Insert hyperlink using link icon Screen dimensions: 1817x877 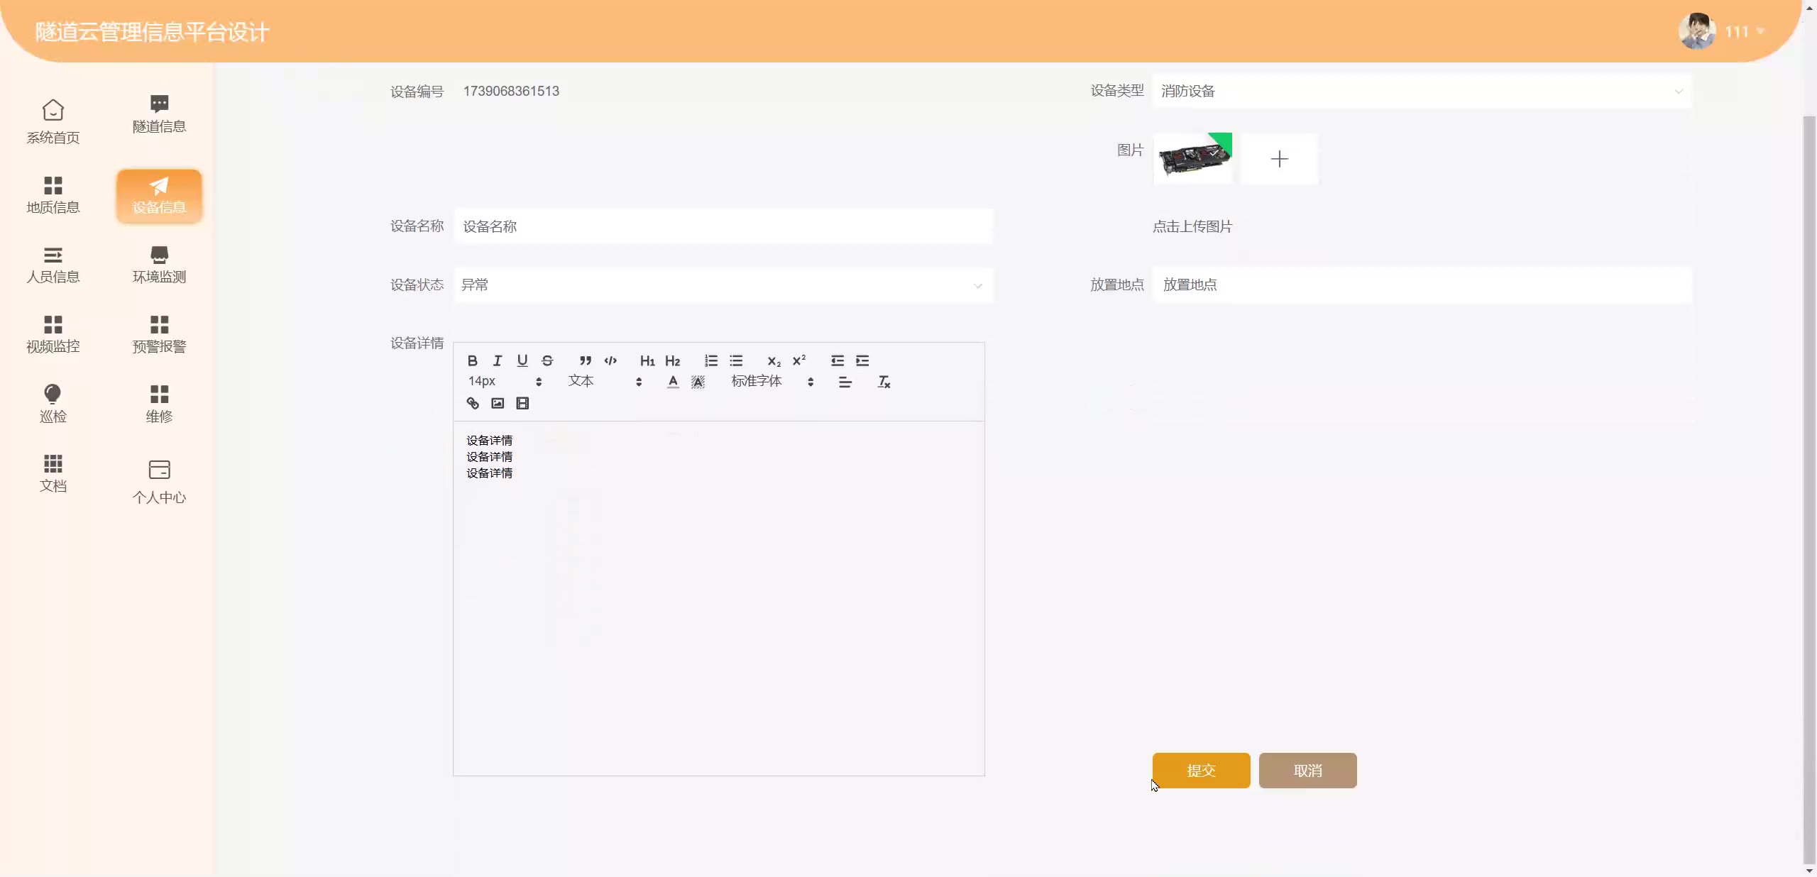click(473, 403)
